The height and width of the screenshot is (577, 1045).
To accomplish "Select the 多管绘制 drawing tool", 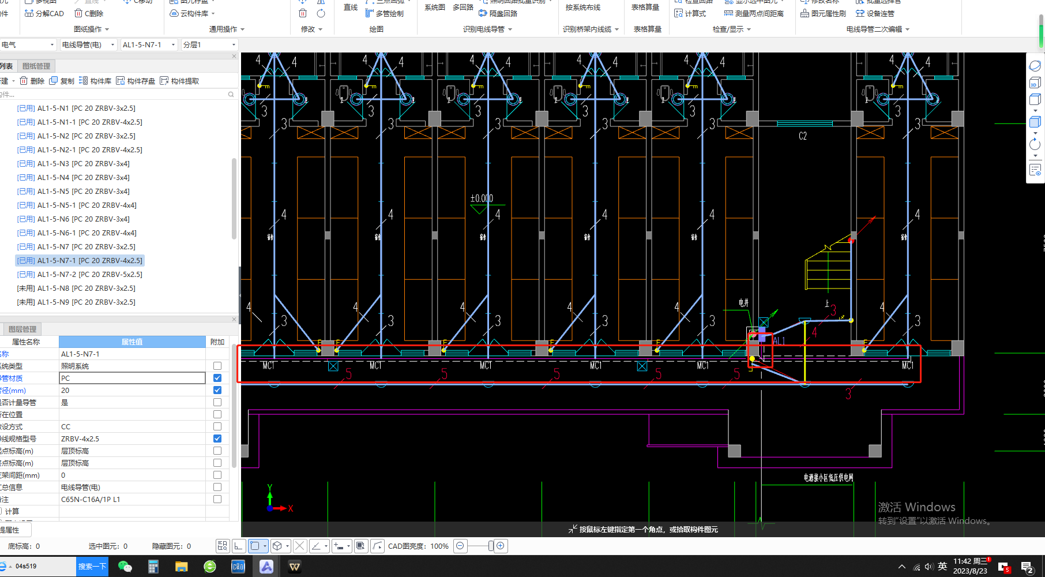I will point(385,13).
